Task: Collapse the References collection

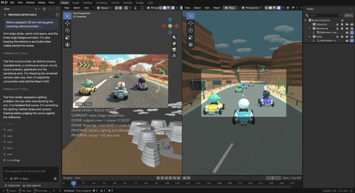Action: [x=310, y=29]
